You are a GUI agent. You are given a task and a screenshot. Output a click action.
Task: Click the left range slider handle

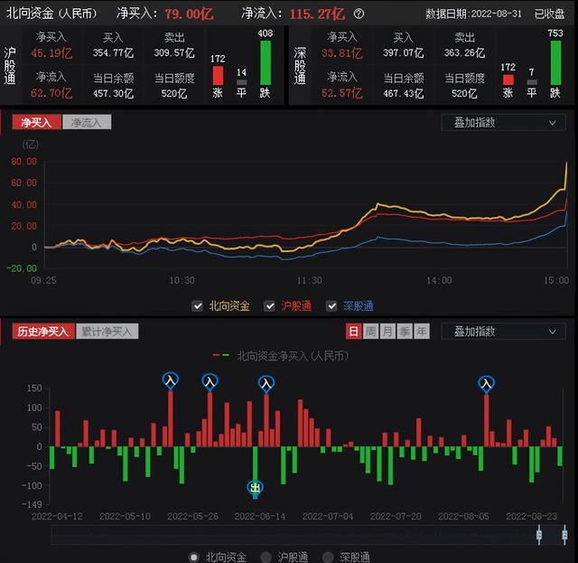pos(539,535)
